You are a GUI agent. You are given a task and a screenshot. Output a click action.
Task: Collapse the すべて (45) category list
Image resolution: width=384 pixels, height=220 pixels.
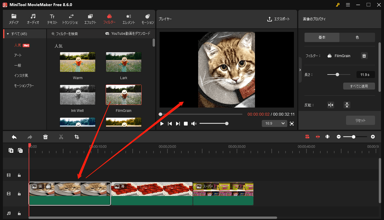pyautogui.click(x=8, y=33)
